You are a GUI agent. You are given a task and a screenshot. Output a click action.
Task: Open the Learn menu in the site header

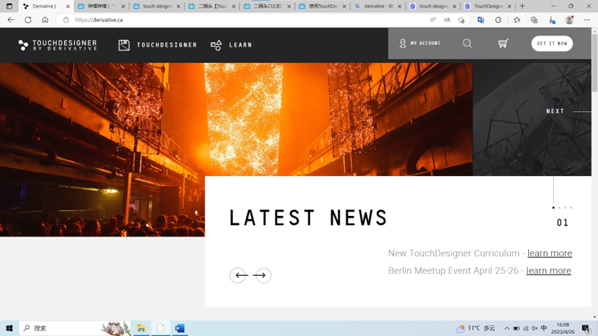231,45
